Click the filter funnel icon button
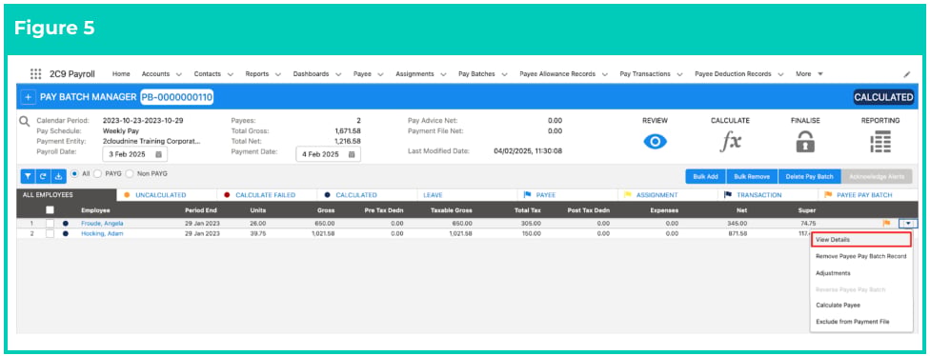 (x=28, y=176)
